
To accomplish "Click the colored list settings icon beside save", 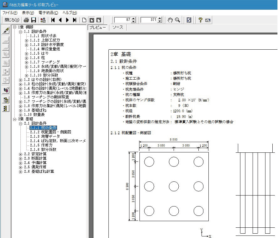I will [43, 20].
